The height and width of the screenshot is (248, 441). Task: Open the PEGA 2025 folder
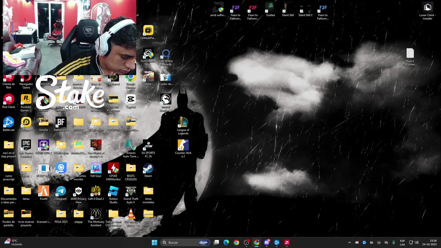(61, 216)
